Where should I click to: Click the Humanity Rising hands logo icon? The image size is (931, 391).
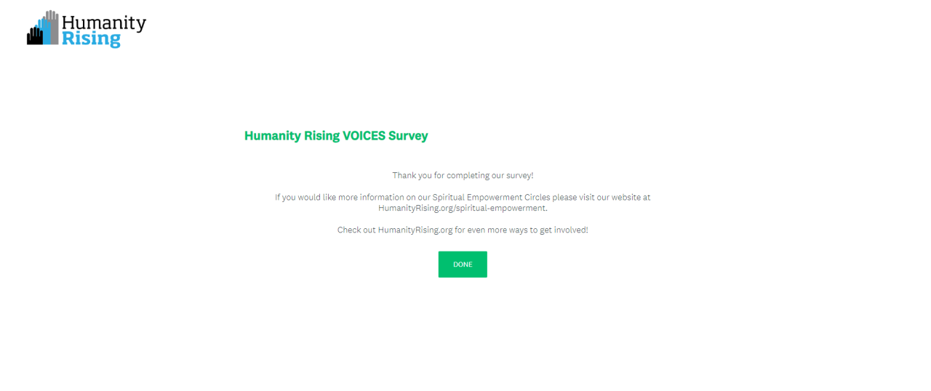[x=43, y=29]
